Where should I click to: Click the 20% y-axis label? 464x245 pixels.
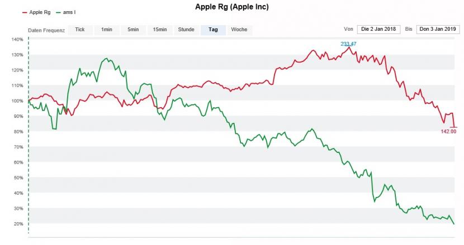[x=18, y=224]
